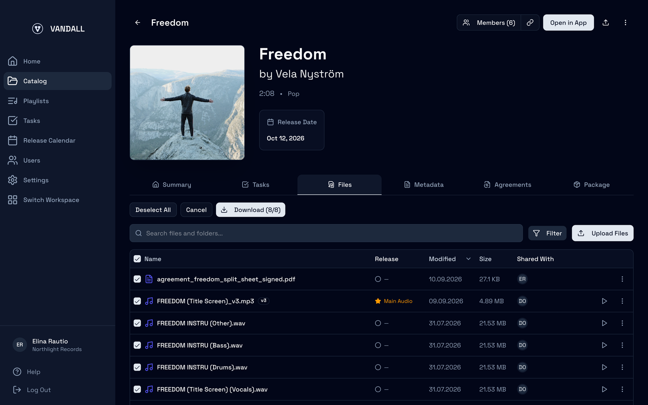Play FREEDOM INSTRU (Other).wav
The height and width of the screenshot is (405, 648).
click(604, 323)
